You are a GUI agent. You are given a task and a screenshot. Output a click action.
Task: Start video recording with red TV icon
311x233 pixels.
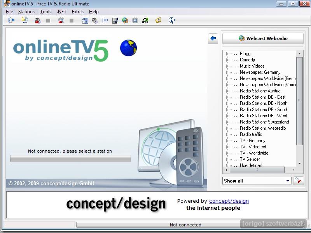pos(61,21)
